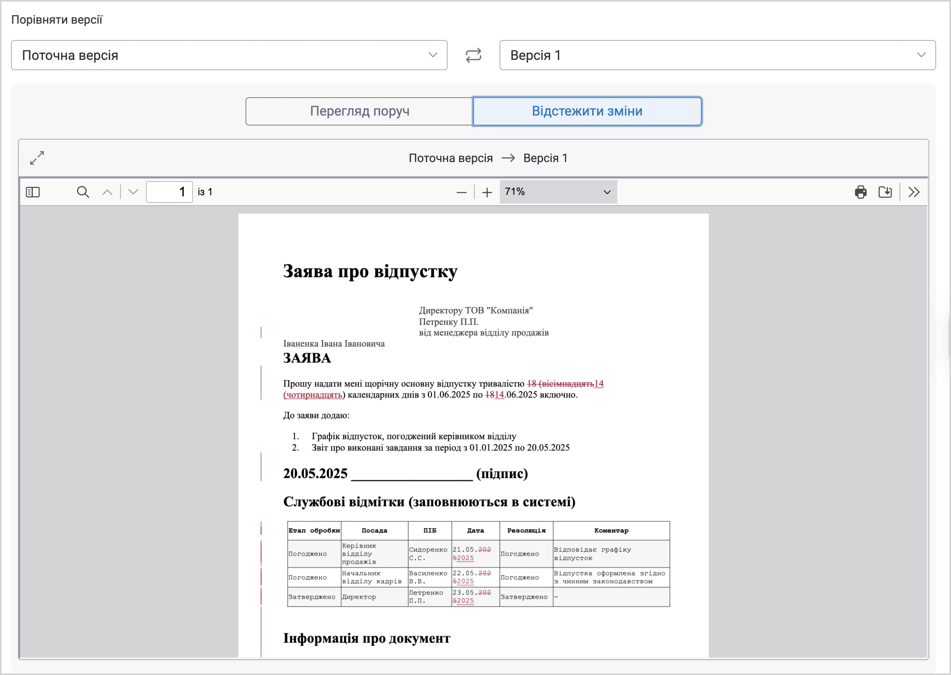Click the 'ЗАЯВА' bold heading

[307, 358]
